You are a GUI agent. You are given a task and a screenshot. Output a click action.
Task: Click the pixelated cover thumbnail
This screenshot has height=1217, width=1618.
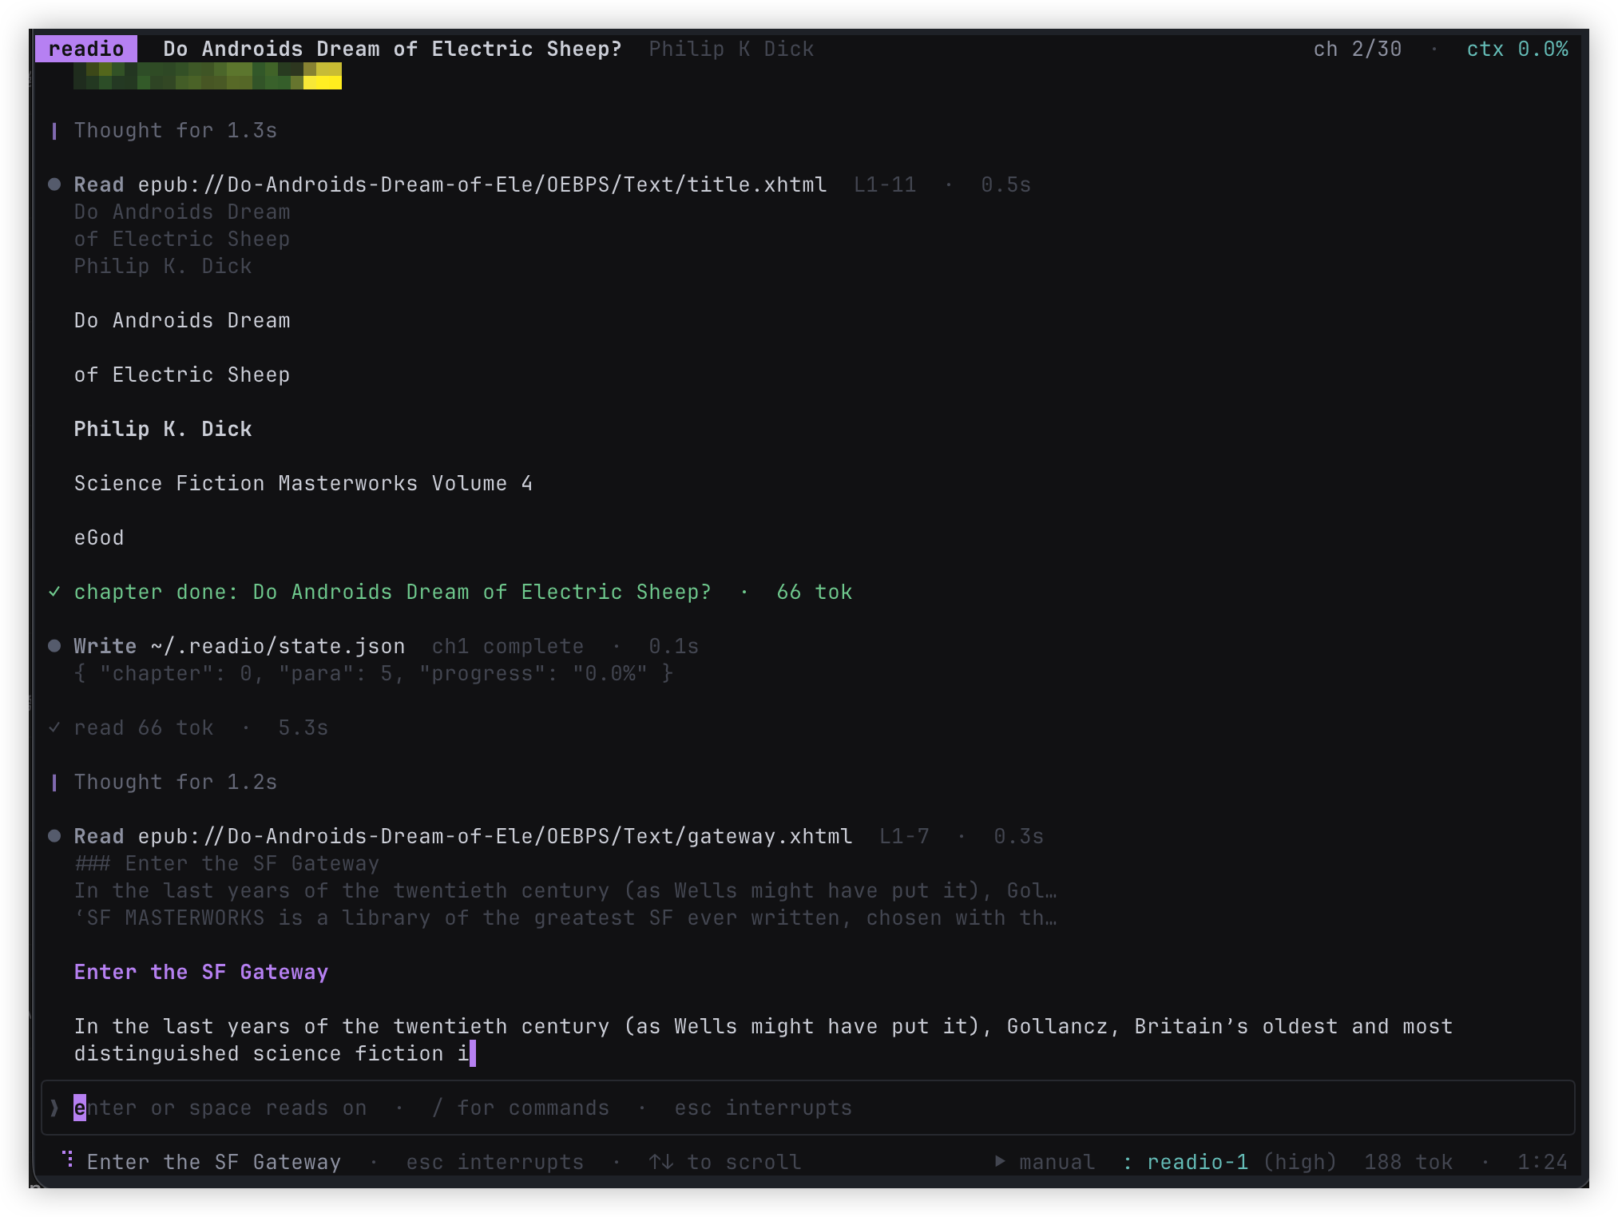[x=208, y=76]
